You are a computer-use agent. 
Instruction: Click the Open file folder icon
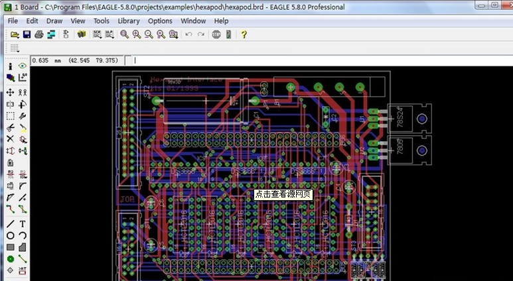14,34
